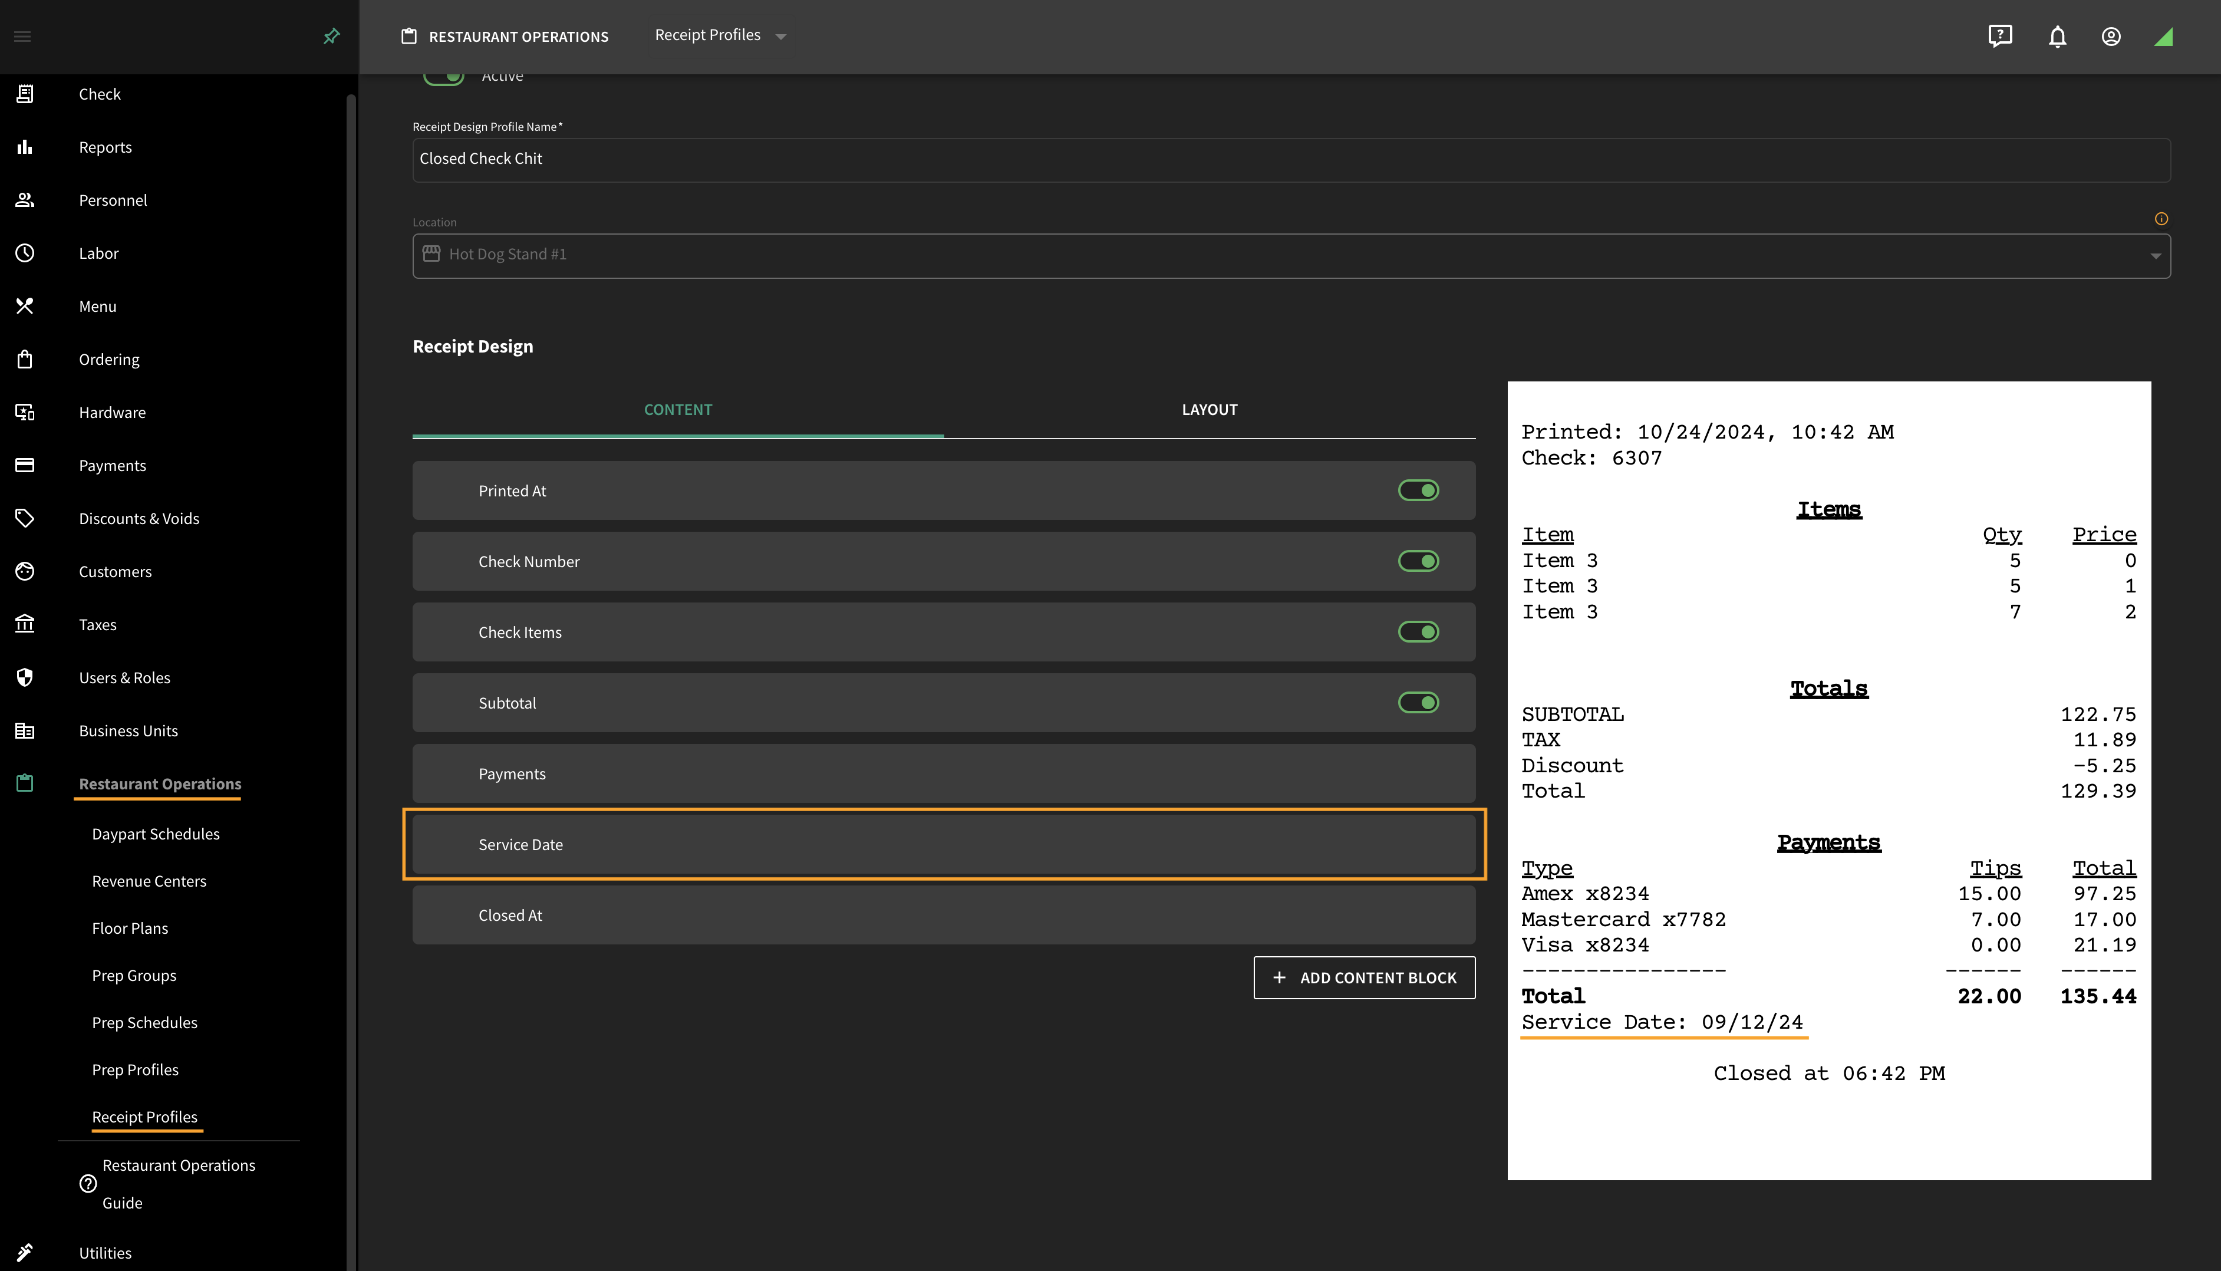Open Revenue Centers submenu item
The width and height of the screenshot is (2221, 1271).
click(x=149, y=882)
